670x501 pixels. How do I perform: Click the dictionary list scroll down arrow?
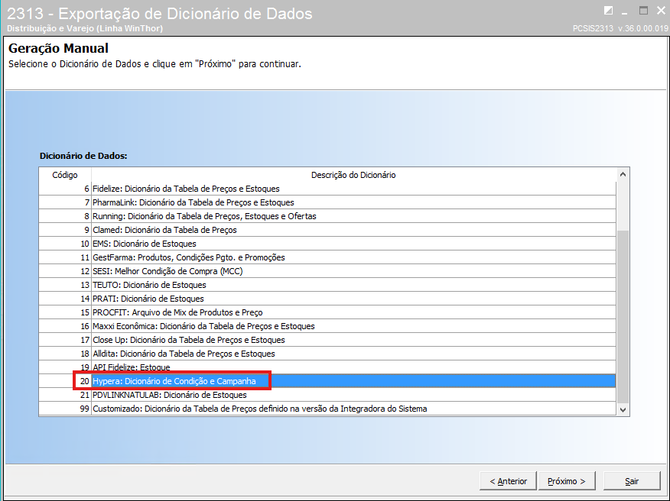click(623, 409)
